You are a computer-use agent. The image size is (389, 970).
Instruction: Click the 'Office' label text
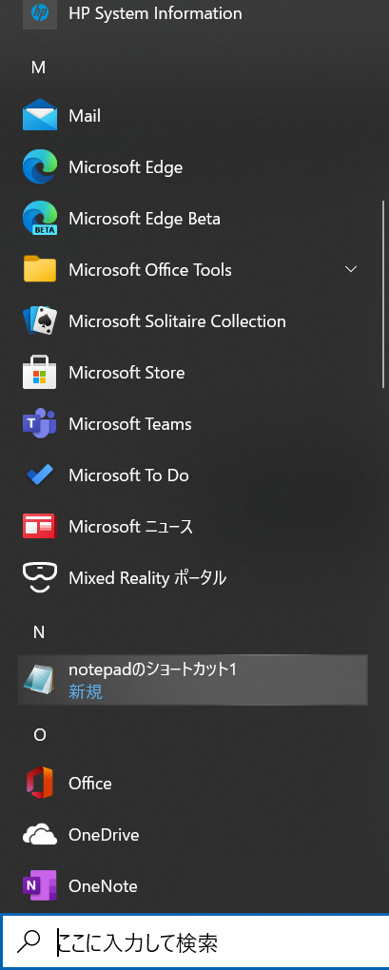90,784
